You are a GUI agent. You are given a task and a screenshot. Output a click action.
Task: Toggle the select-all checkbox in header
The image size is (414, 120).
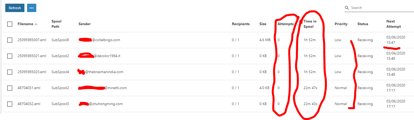[x=10, y=24]
